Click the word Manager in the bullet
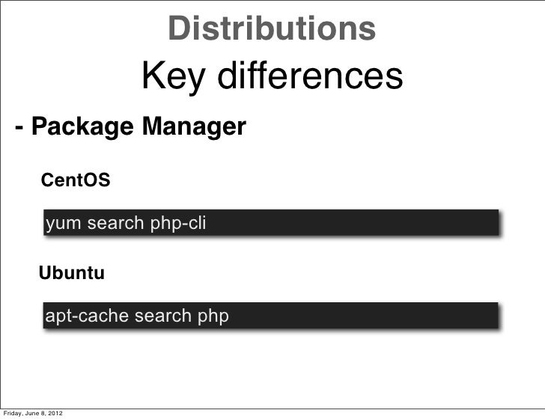545x419 pixels. tap(195, 126)
